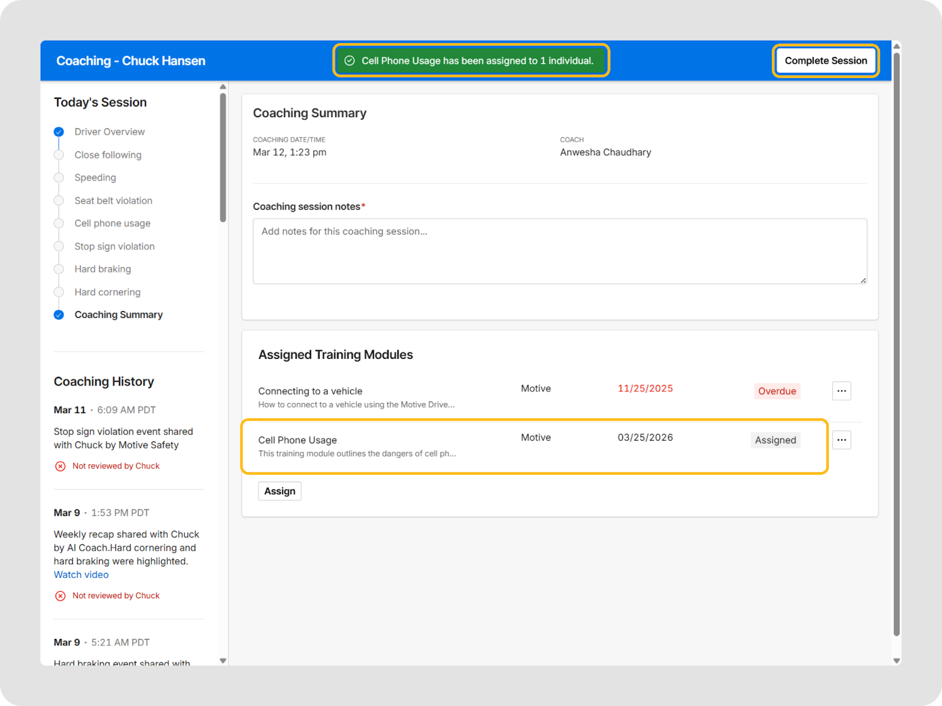942x706 pixels.
Task: Open Stop sign violation step
Action: [114, 247]
